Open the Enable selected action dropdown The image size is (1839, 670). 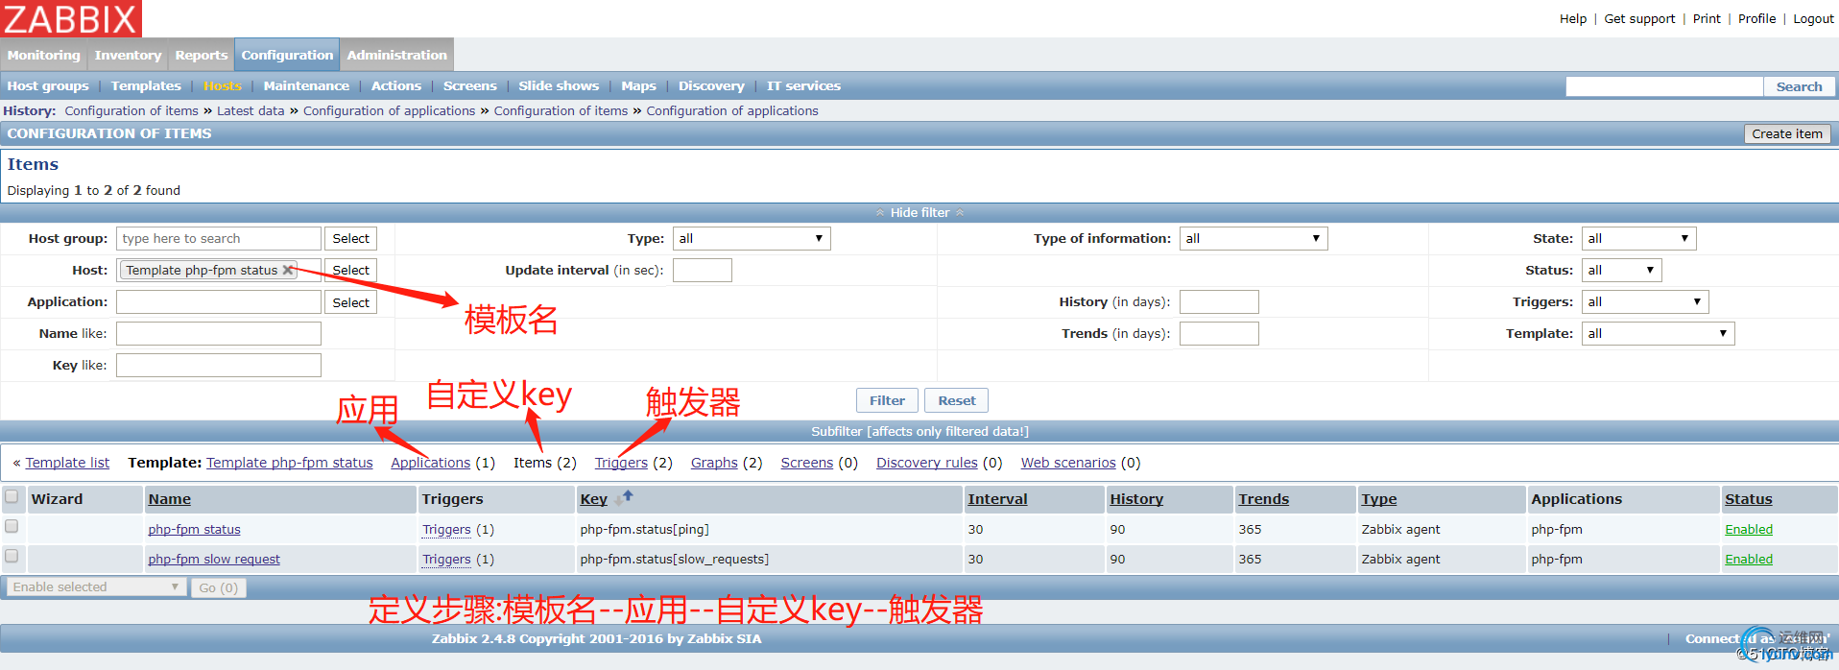point(95,587)
